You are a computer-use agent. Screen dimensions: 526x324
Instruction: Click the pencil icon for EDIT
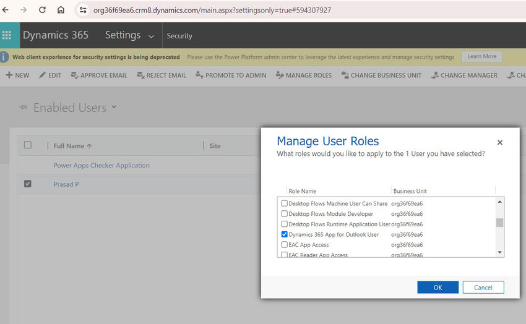coord(42,75)
